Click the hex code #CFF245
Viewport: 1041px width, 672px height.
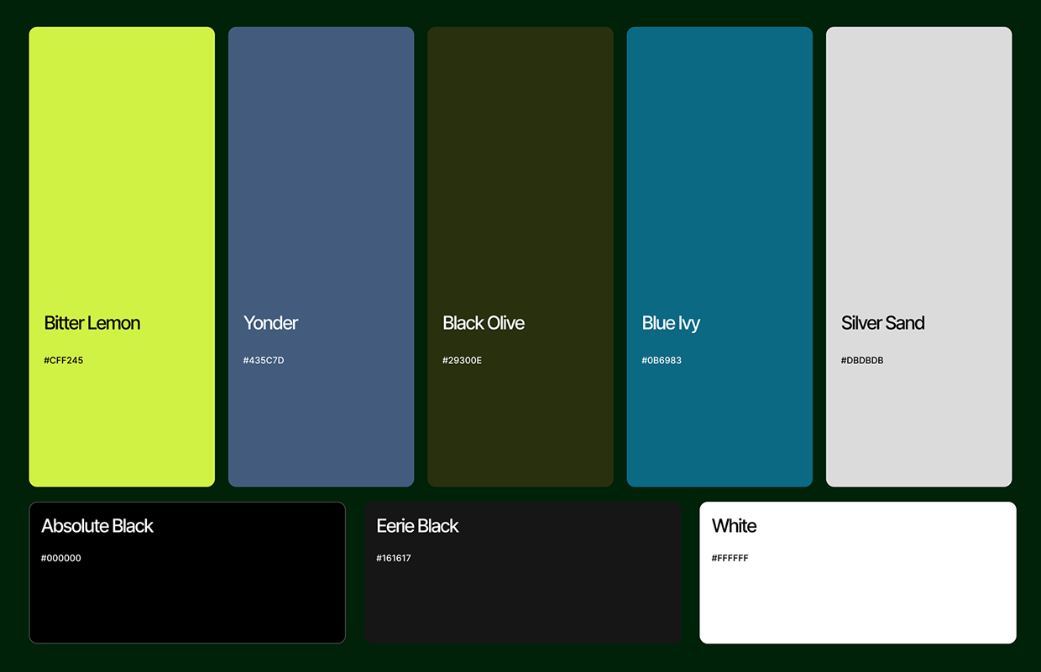tap(64, 361)
